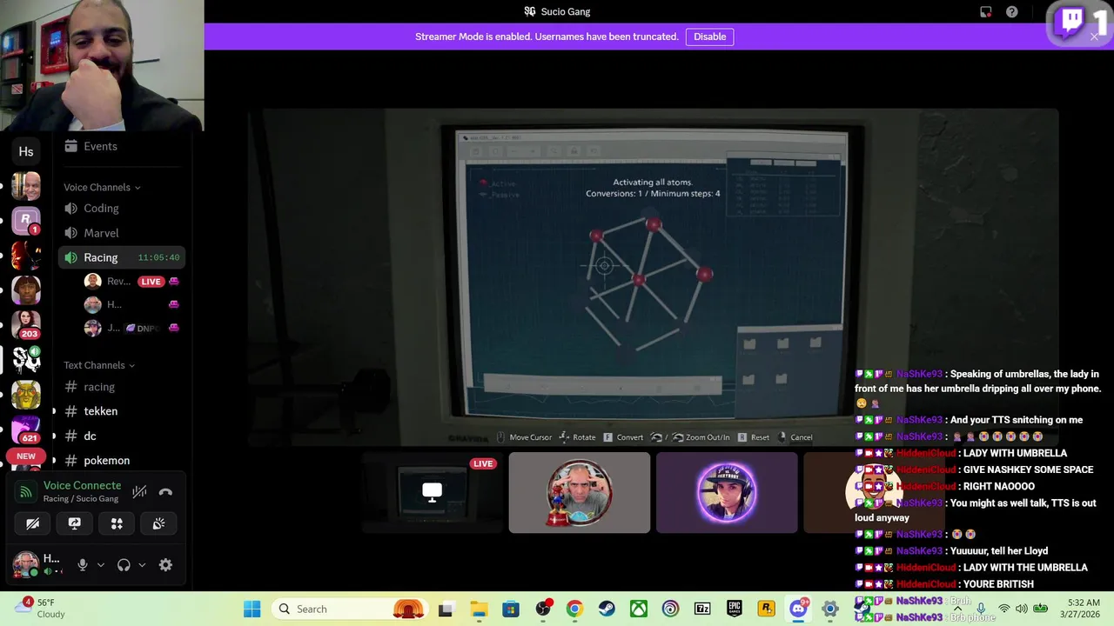Open Windows Settings gear on taskbar

[830, 609]
